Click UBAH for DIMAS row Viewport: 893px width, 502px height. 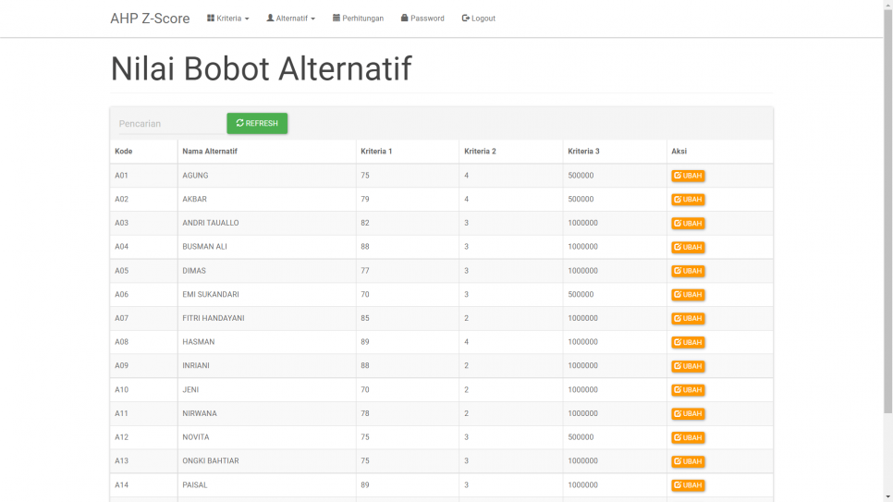[688, 271]
